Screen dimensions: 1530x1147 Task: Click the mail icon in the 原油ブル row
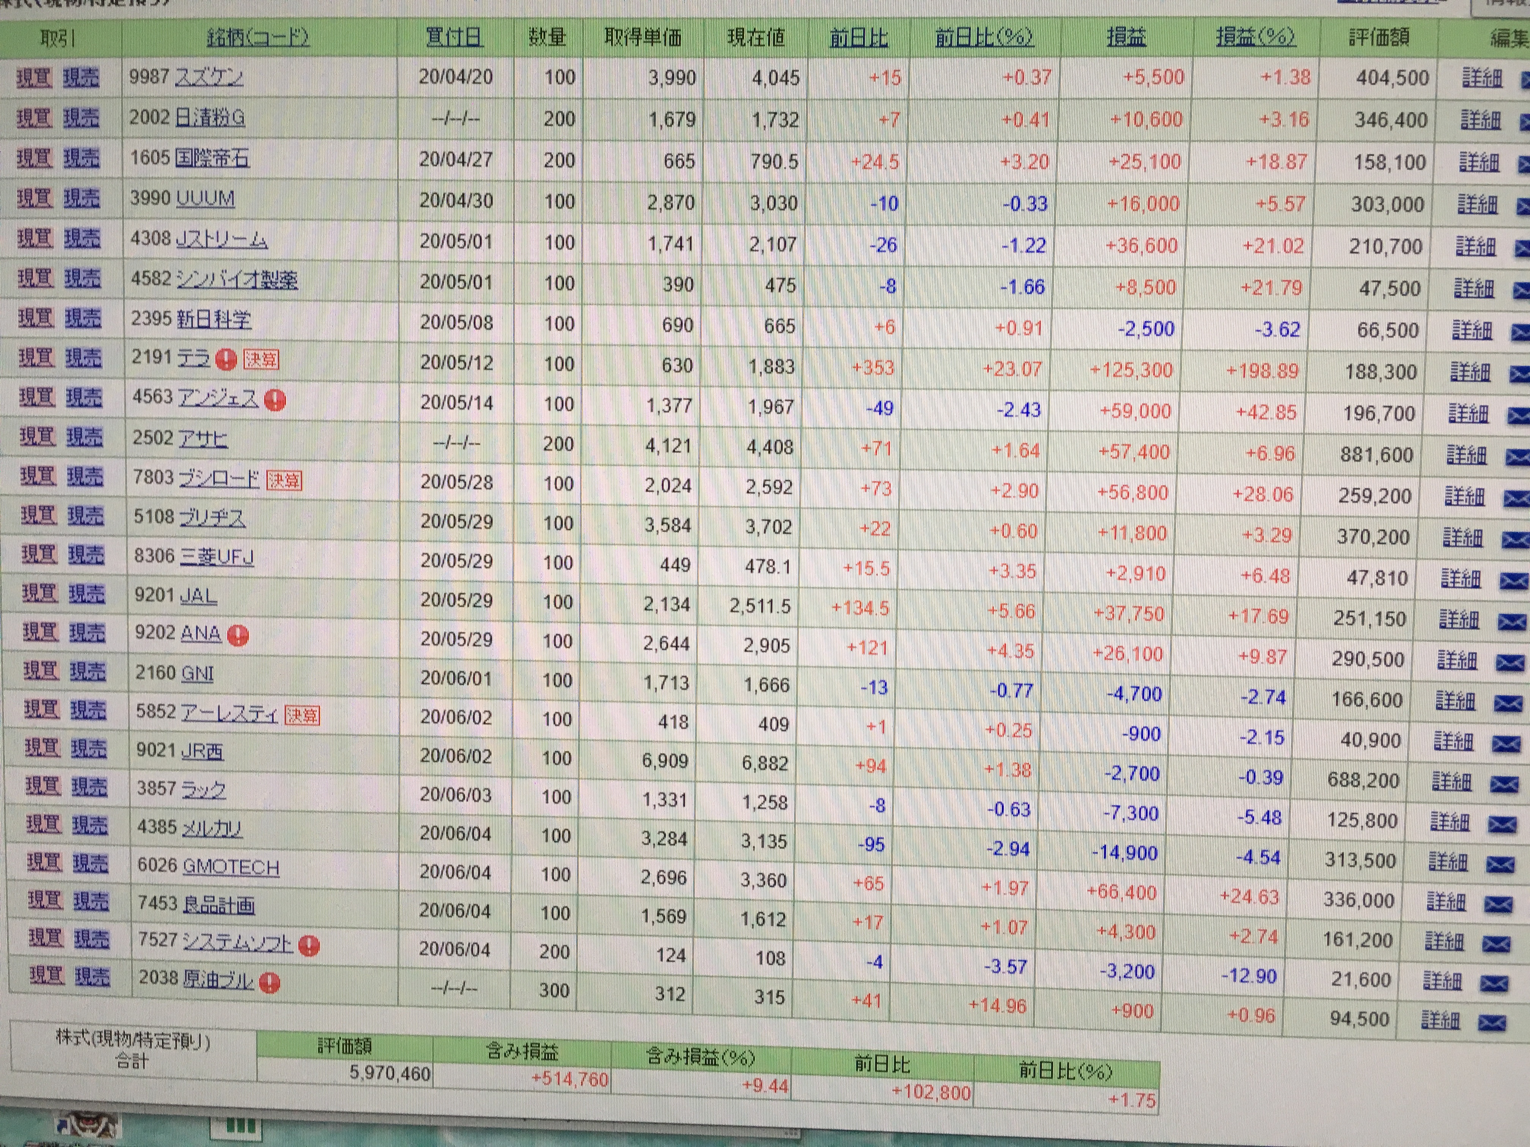tap(1492, 1023)
